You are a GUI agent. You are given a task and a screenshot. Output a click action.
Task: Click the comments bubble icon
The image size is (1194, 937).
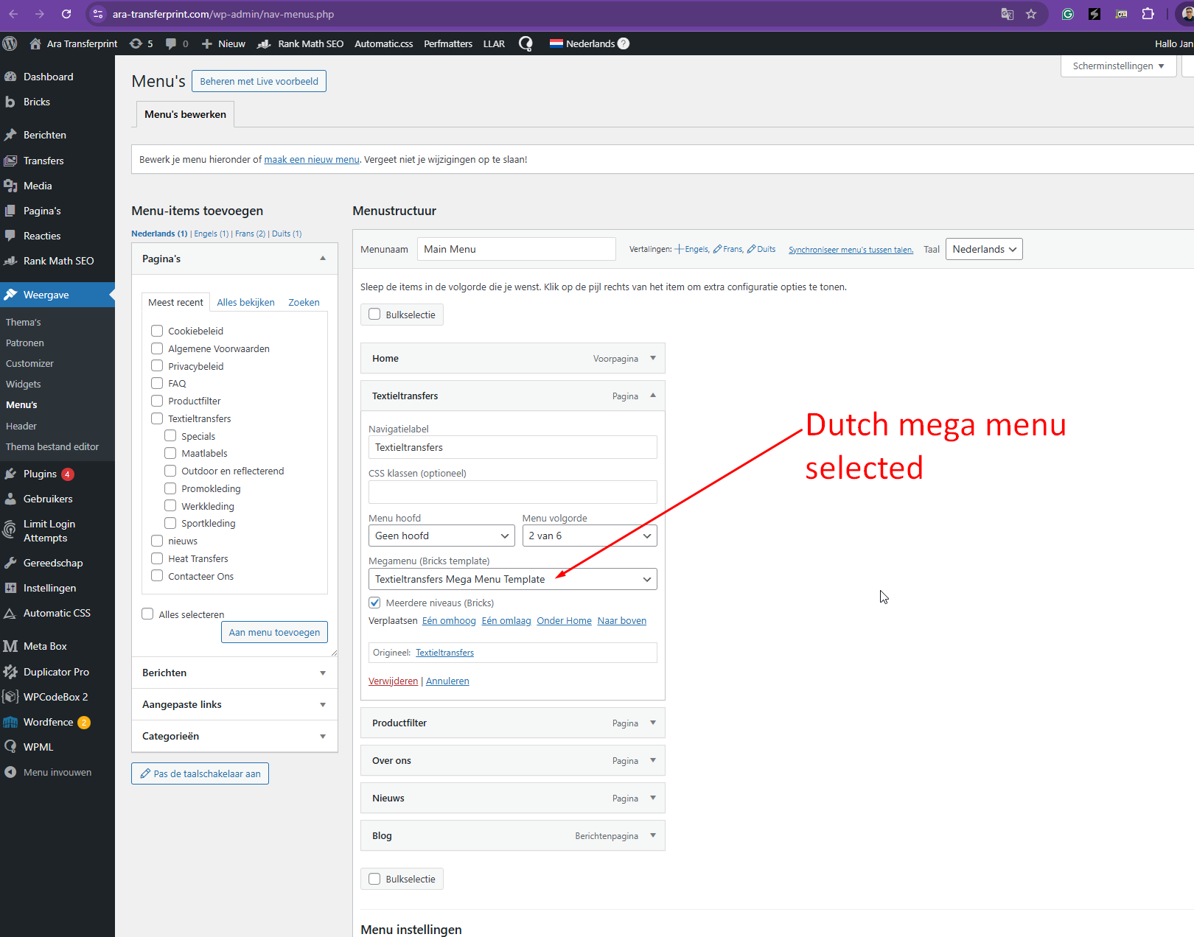tap(172, 43)
